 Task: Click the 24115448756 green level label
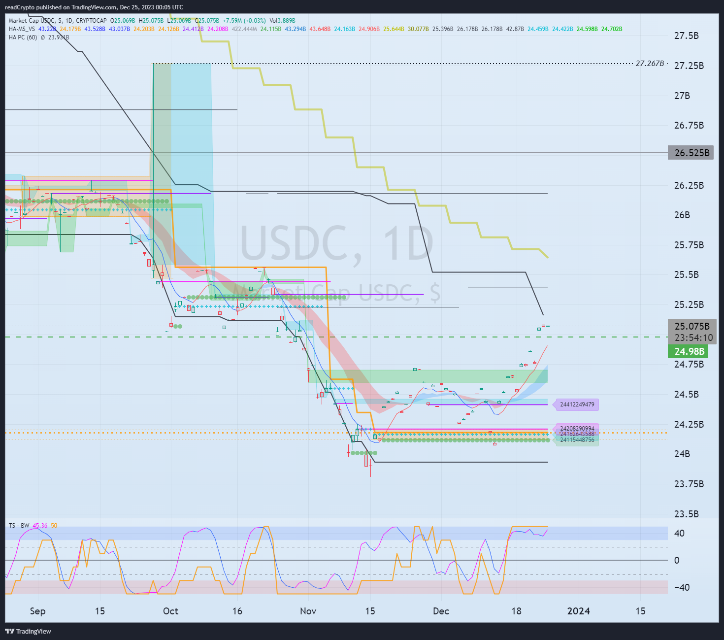(x=577, y=440)
